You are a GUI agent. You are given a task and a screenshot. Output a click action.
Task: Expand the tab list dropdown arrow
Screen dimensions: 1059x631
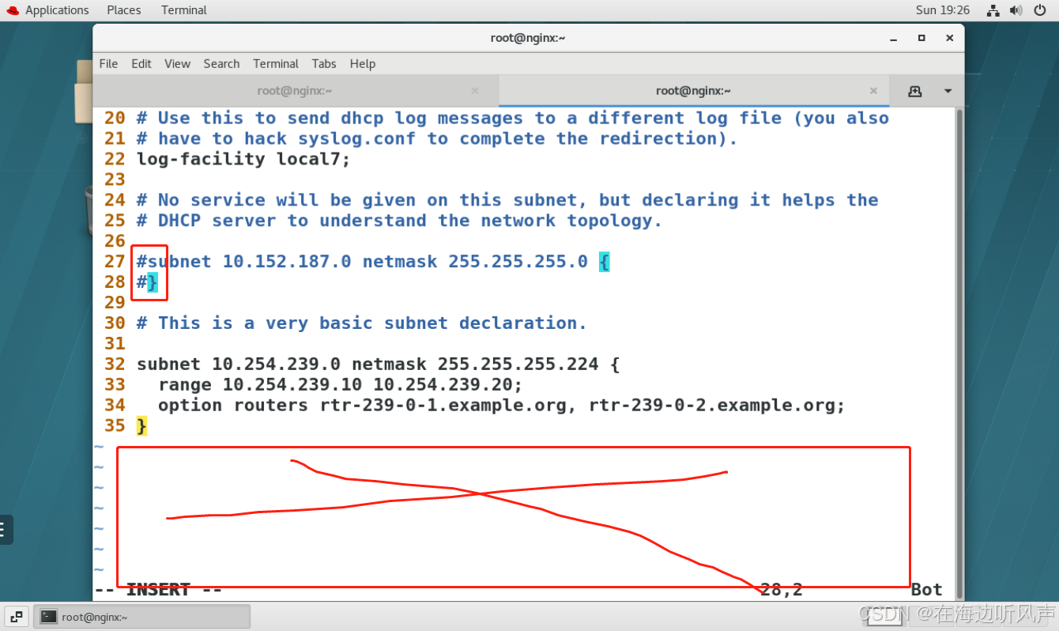(948, 91)
